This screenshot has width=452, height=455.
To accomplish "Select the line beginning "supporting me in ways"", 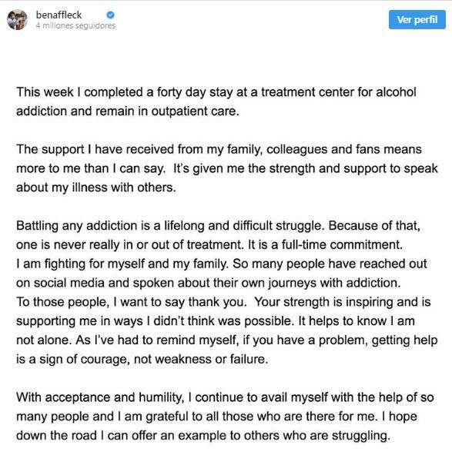I will pyautogui.click(x=216, y=321).
